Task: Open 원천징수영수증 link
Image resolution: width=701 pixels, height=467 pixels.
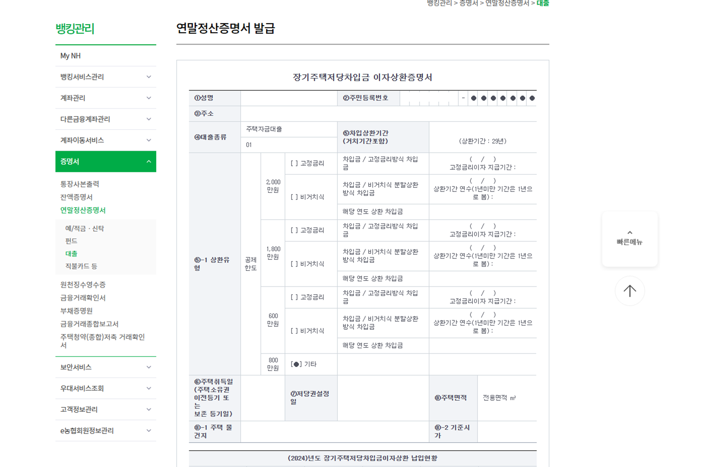Action: [x=83, y=285]
